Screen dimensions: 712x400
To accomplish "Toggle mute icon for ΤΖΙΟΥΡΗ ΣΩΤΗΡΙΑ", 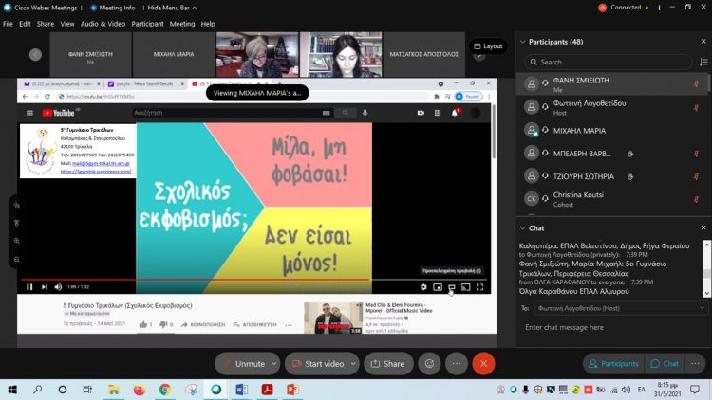I will [696, 176].
